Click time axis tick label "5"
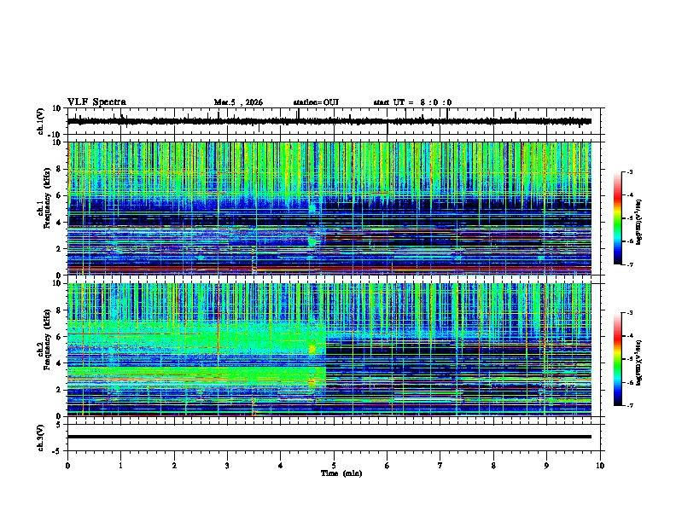The width and height of the screenshot is (676, 522). coord(334,466)
